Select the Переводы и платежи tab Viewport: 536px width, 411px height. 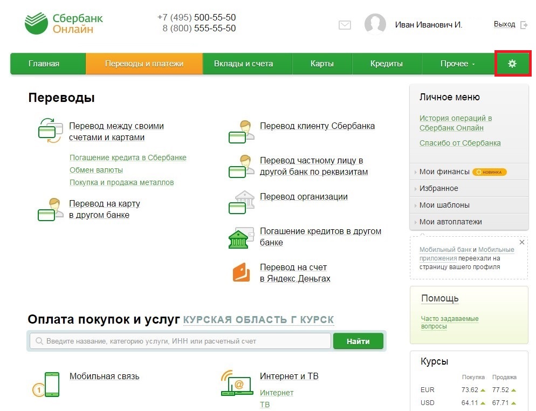pos(145,64)
